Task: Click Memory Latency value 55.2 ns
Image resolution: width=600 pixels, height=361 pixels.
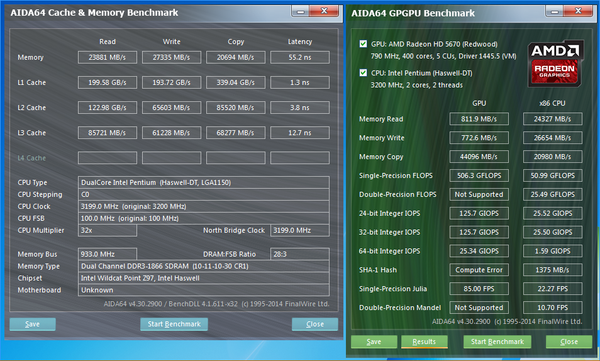Action: (299, 57)
